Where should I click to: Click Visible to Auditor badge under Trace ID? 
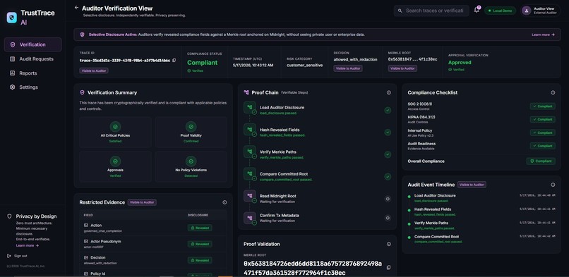pos(94,70)
